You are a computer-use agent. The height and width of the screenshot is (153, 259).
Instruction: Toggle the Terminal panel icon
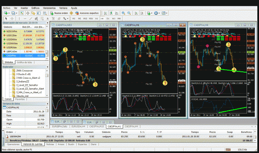coord(39,13)
